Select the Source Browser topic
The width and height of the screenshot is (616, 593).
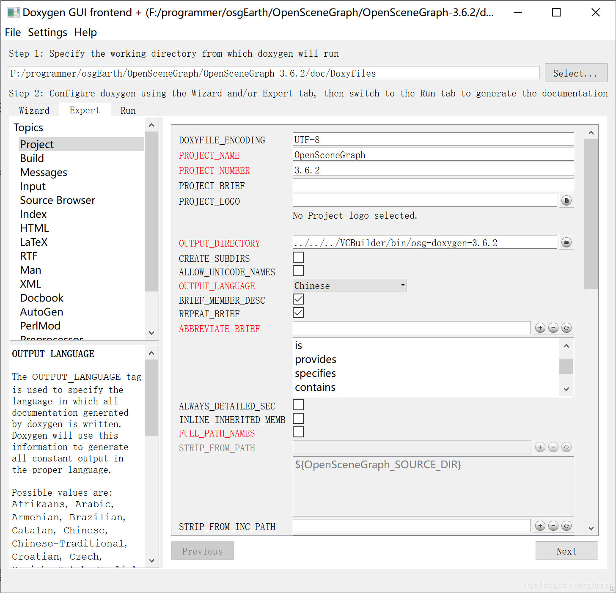pyautogui.click(x=58, y=200)
